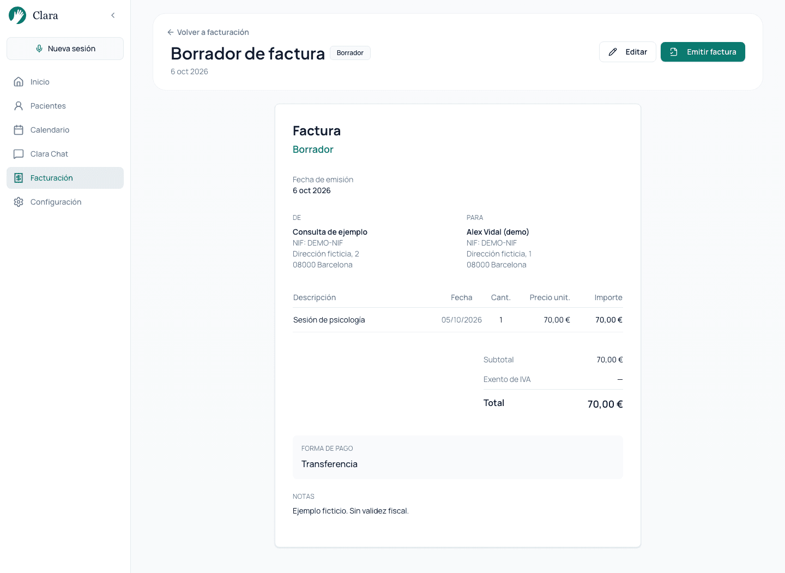The width and height of the screenshot is (785, 573).
Task: Click the Exento de IVA row label
Action: [x=507, y=379]
